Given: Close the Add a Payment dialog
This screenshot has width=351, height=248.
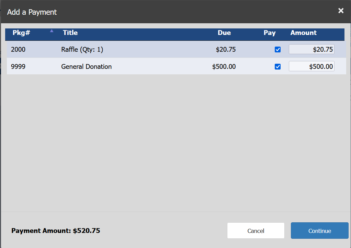Looking at the screenshot, I should click(341, 11).
